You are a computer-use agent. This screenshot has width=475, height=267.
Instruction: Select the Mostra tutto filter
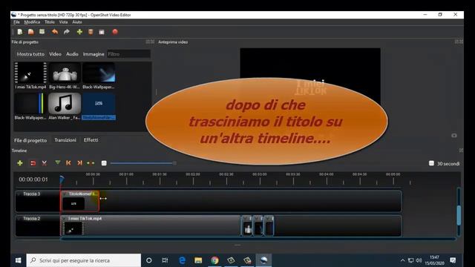coord(30,54)
